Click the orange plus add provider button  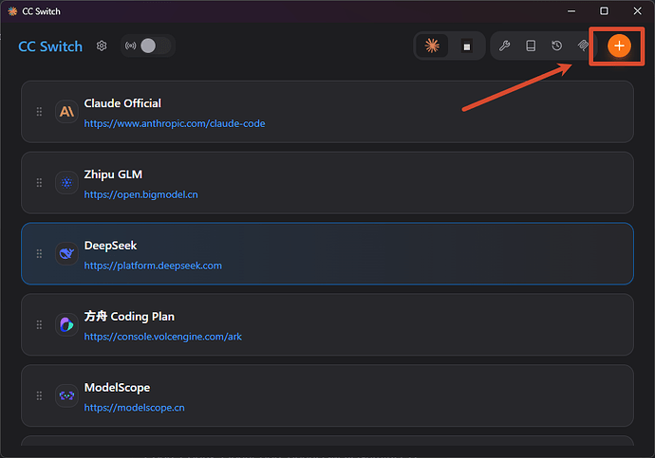(x=619, y=46)
